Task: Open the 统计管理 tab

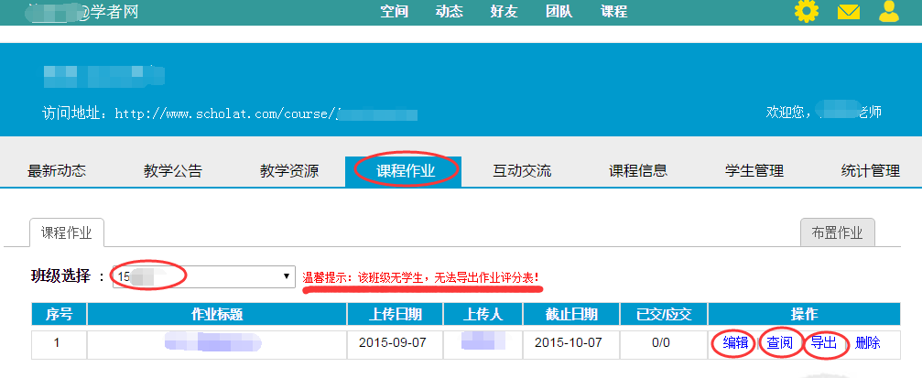Action: coord(870,170)
